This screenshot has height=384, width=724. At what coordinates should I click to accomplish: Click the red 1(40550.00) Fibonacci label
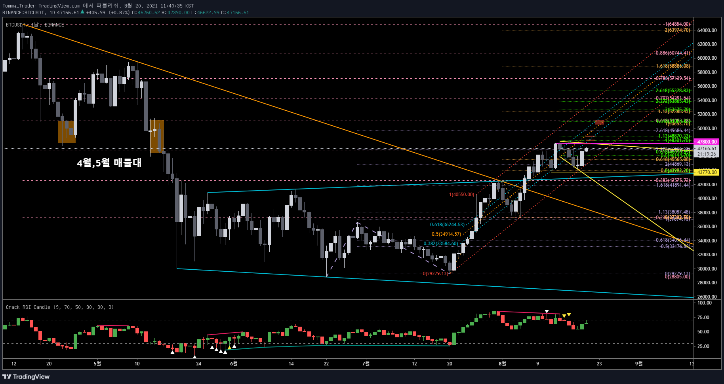pyautogui.click(x=461, y=195)
